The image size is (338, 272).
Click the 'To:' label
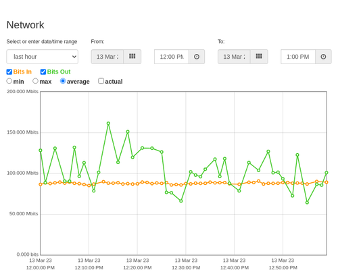[221, 42]
